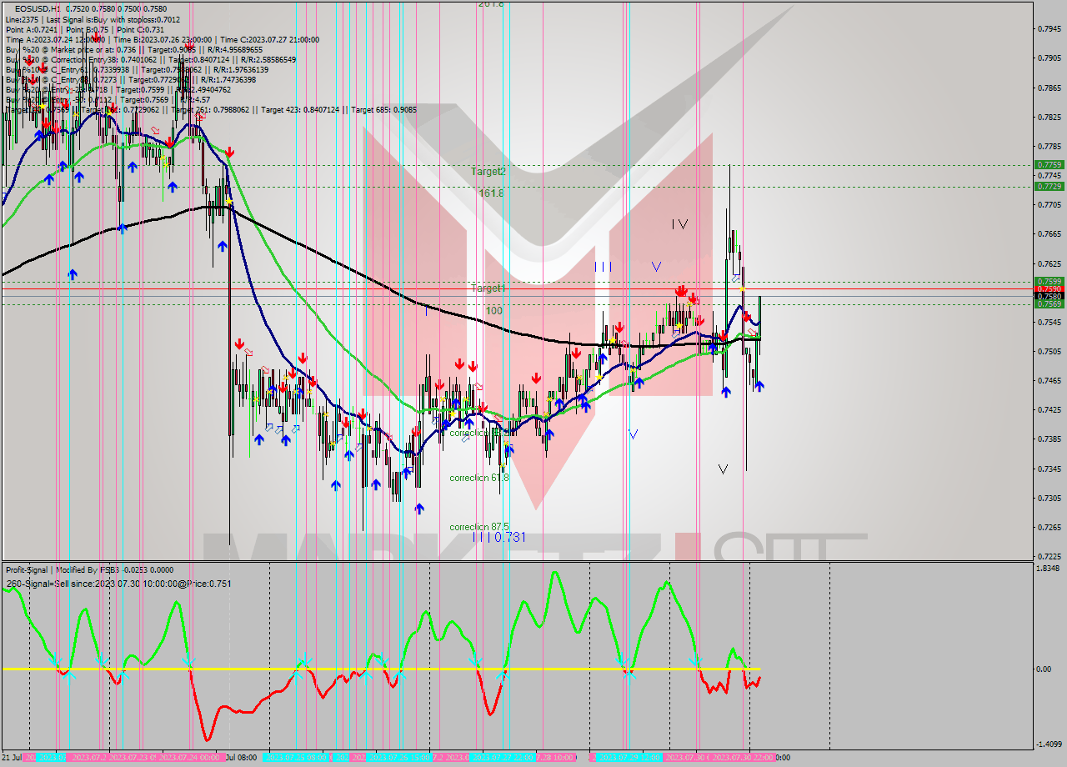Screen dimensions: 1067x767
Task: Click the green '100' level label
Action: 494,310
